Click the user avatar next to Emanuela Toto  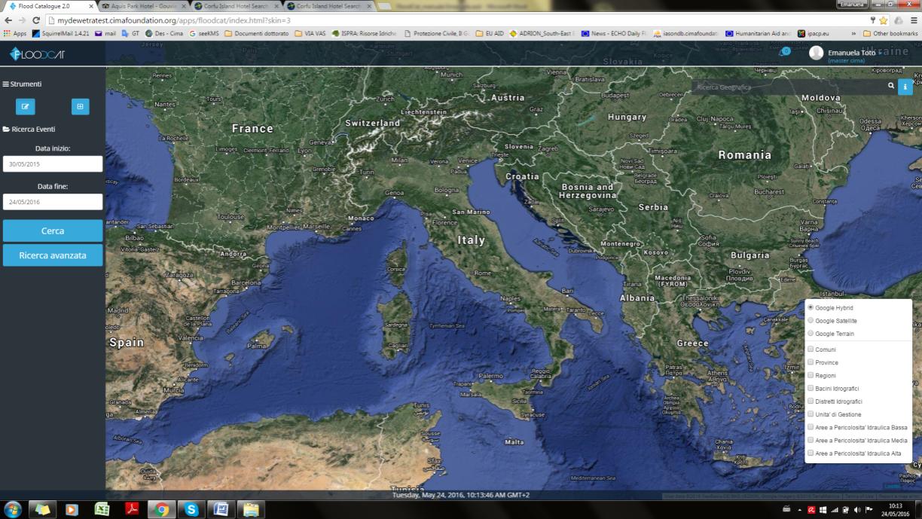[817, 53]
